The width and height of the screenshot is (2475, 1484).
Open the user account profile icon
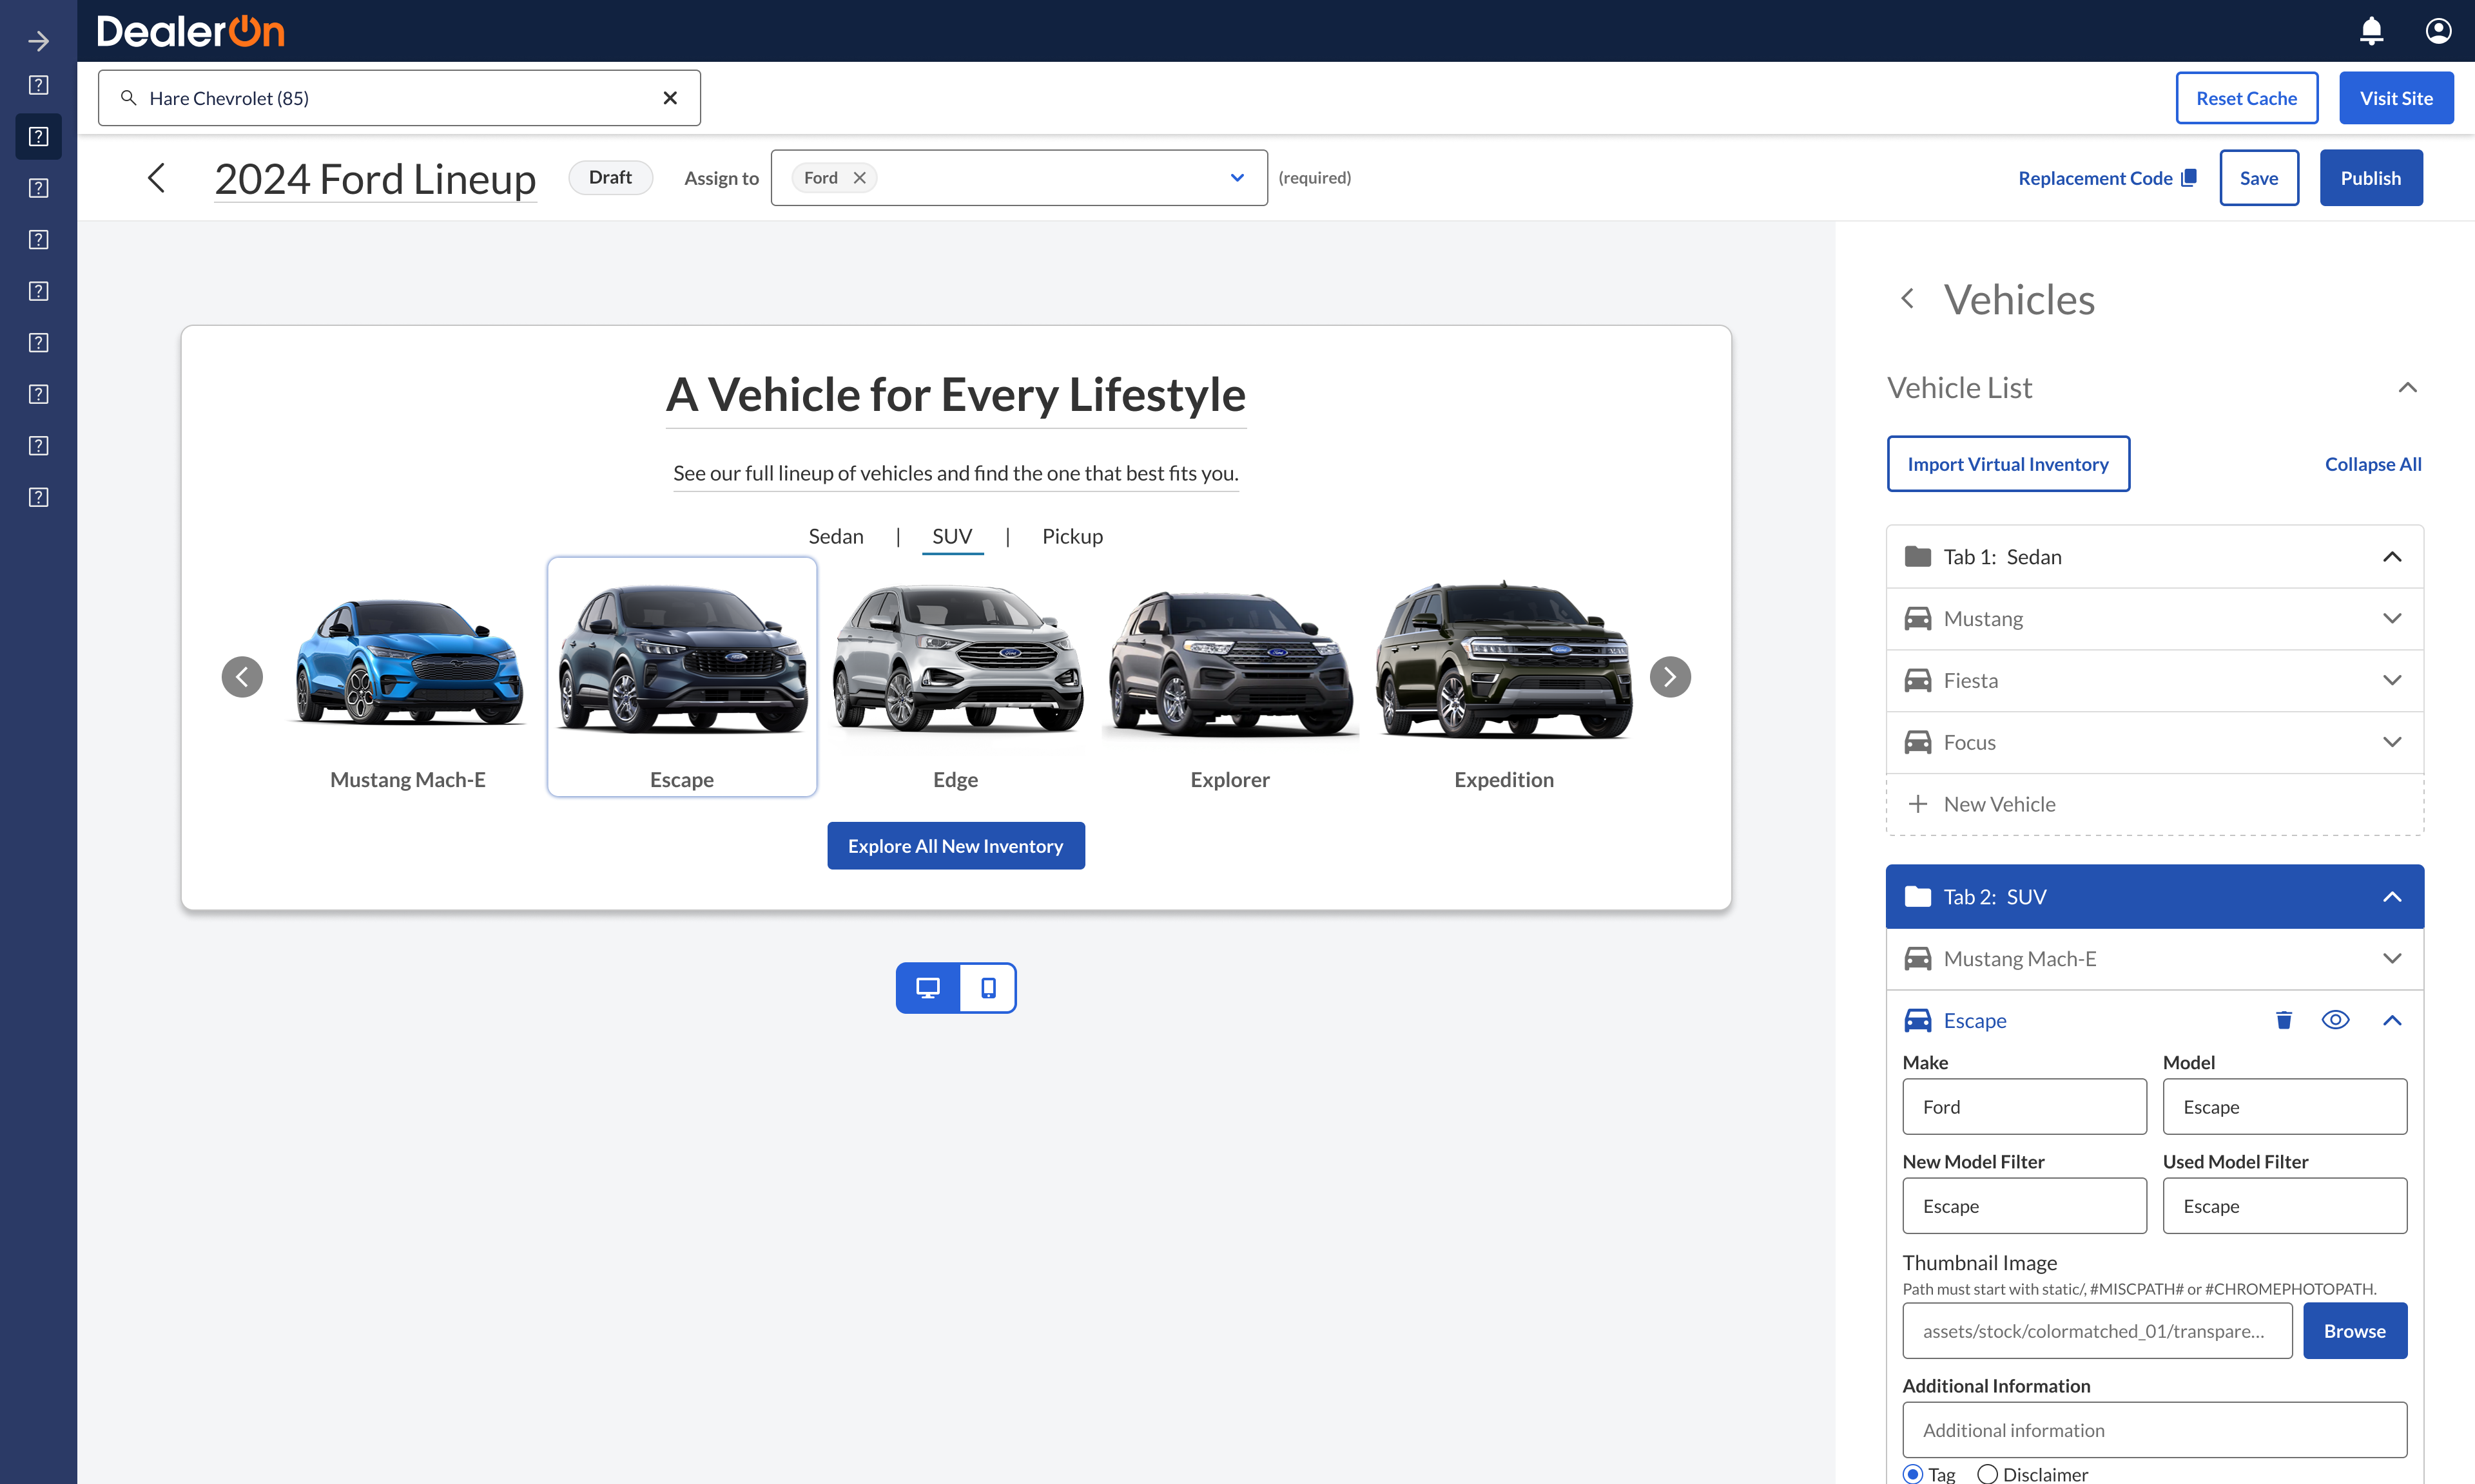2438,31
